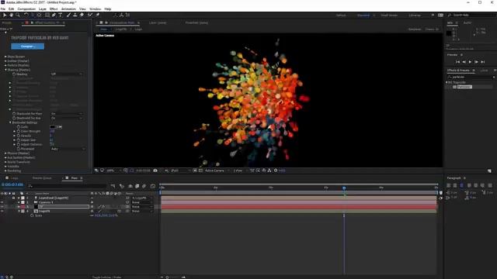This screenshot has width=497, height=279.
Task: Open the 1 View layout dropdown
Action: [x=240, y=170]
